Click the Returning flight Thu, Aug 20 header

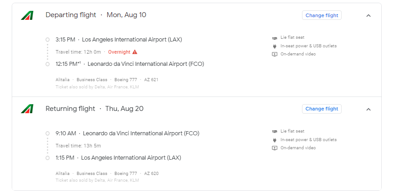click(x=94, y=109)
